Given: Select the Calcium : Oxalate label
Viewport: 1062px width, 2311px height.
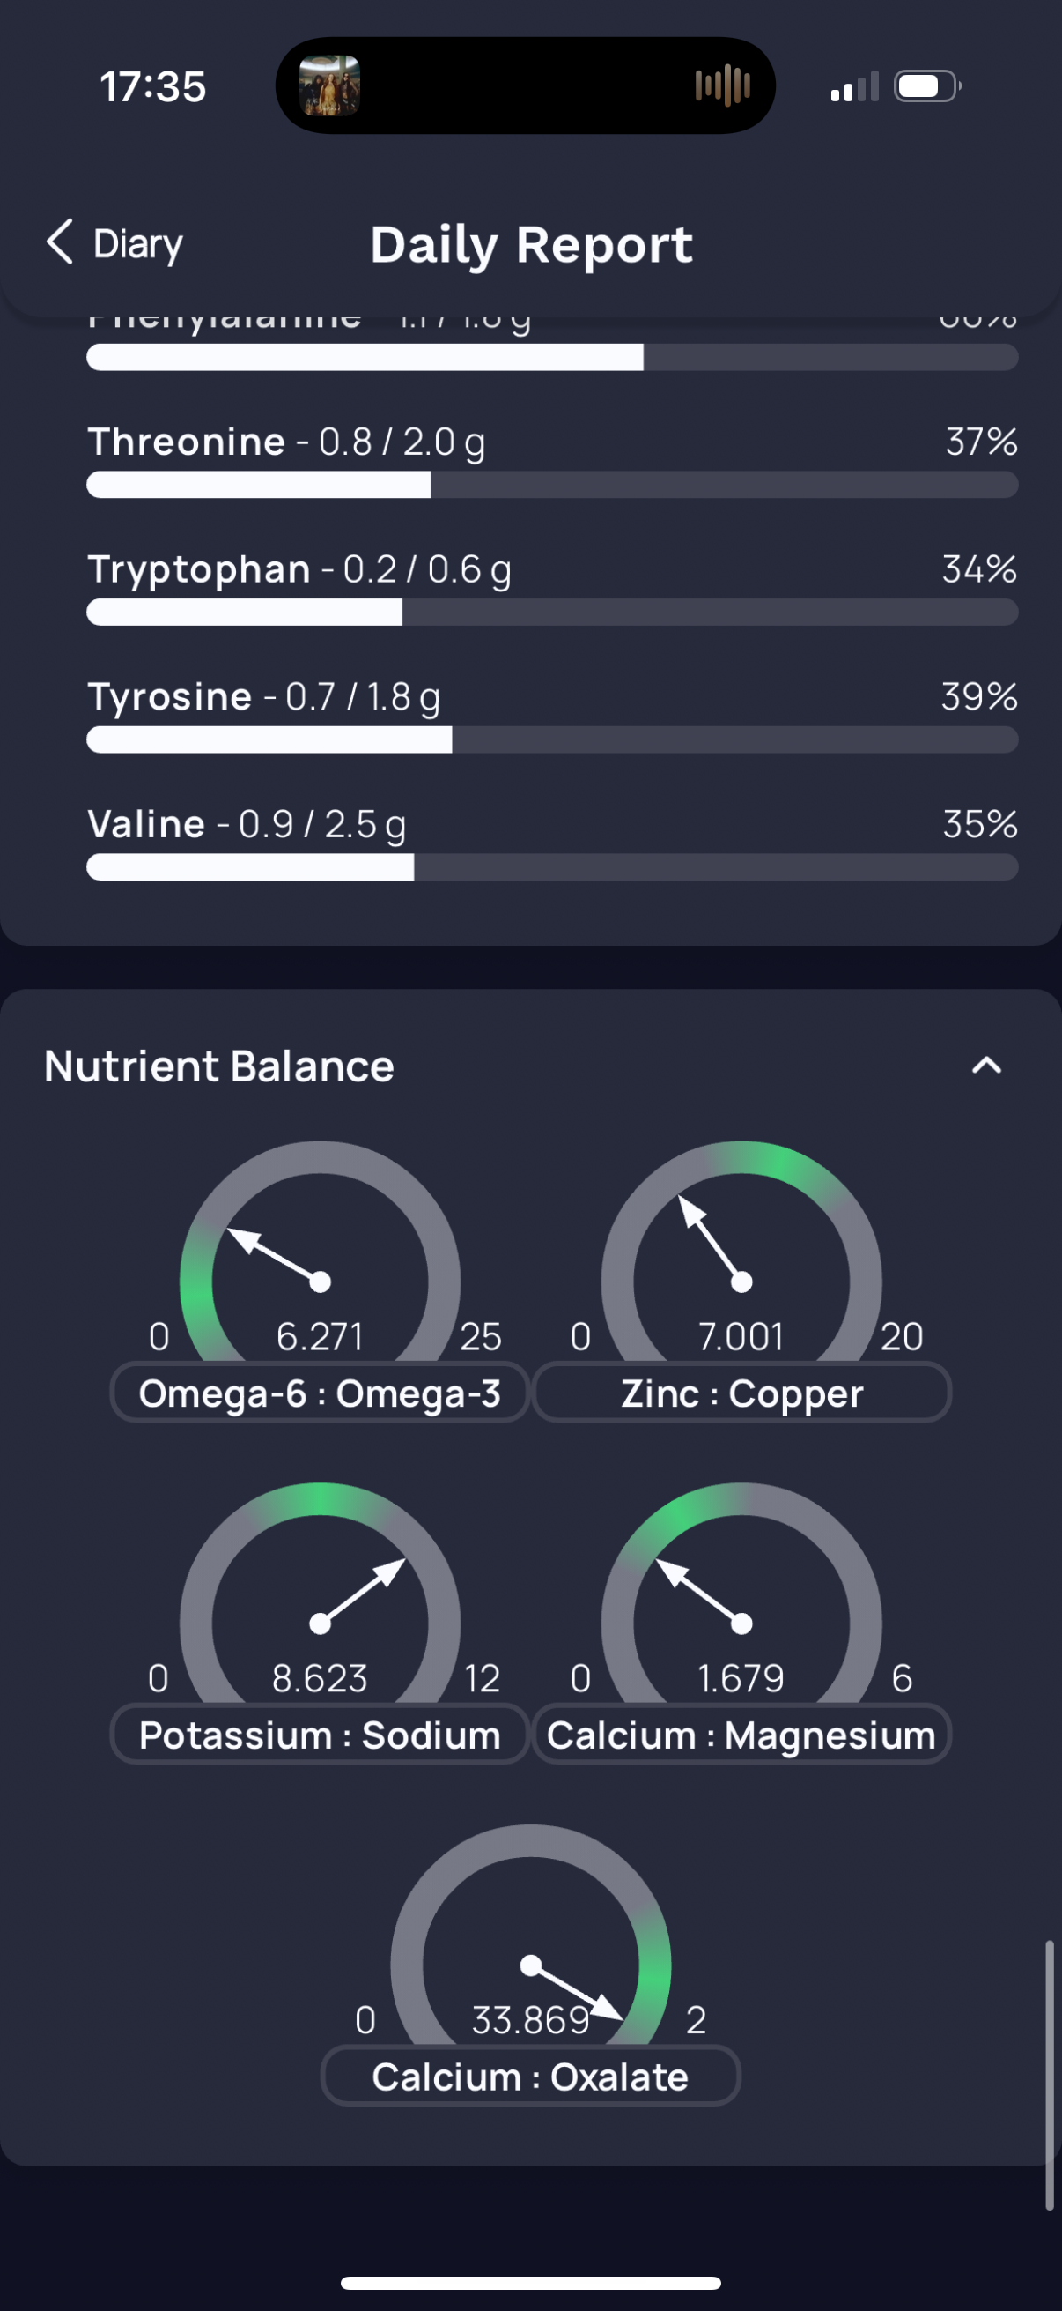Looking at the screenshot, I should (x=530, y=2077).
